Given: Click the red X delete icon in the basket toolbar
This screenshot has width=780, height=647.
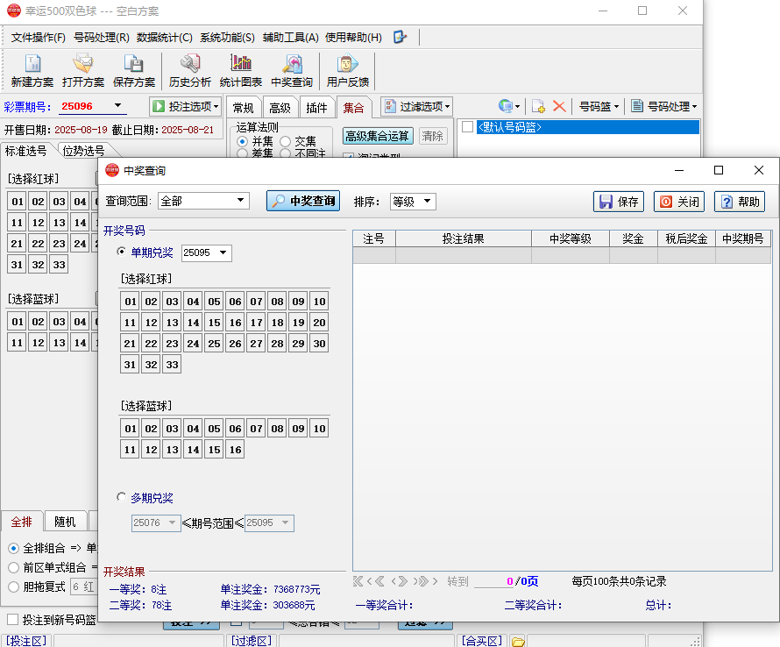Looking at the screenshot, I should coord(558,106).
